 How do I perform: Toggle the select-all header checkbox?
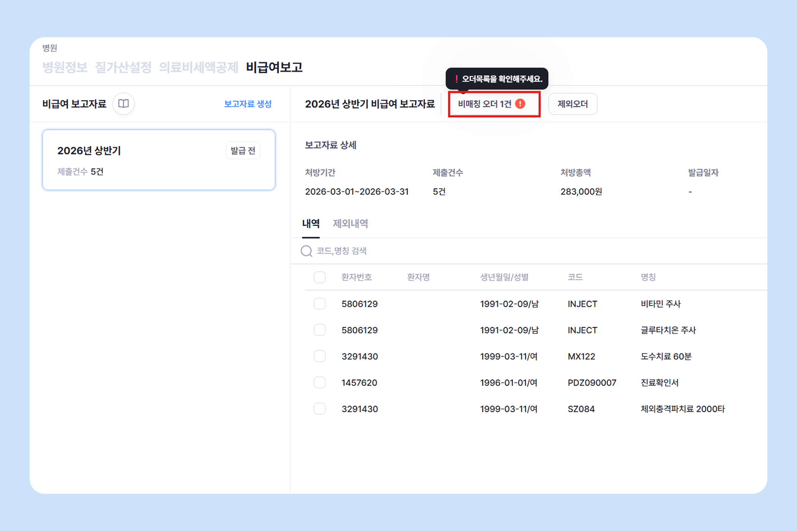320,277
